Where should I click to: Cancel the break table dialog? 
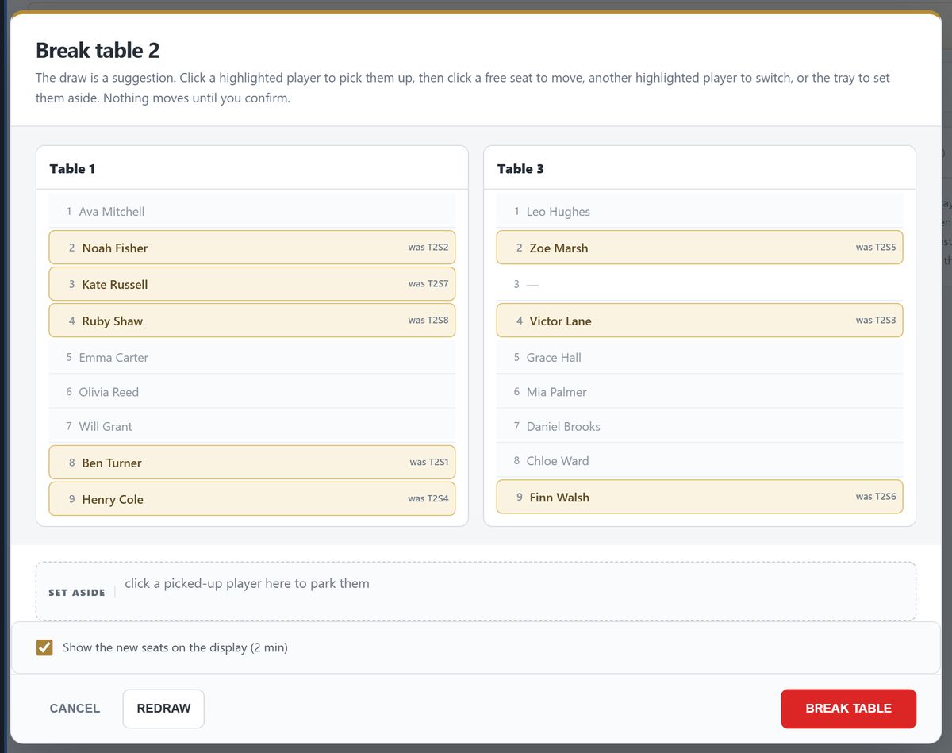coord(75,709)
